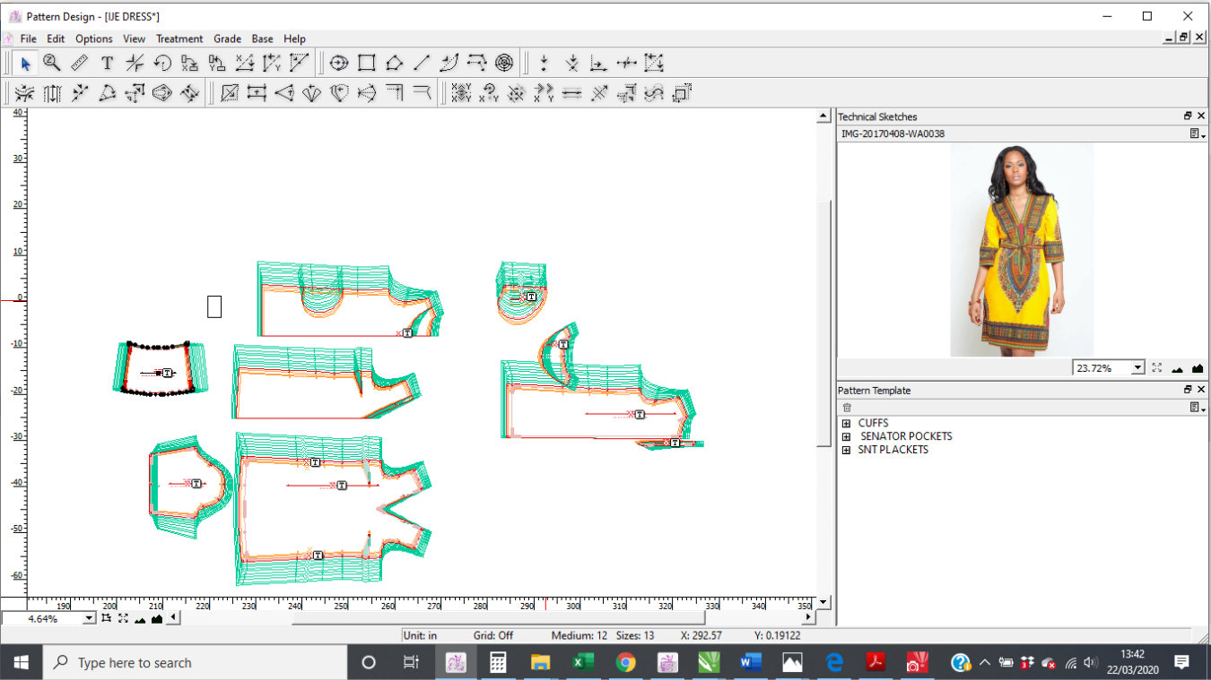The height and width of the screenshot is (680, 1211).
Task: Click the rotate arrow tool
Action: [162, 63]
